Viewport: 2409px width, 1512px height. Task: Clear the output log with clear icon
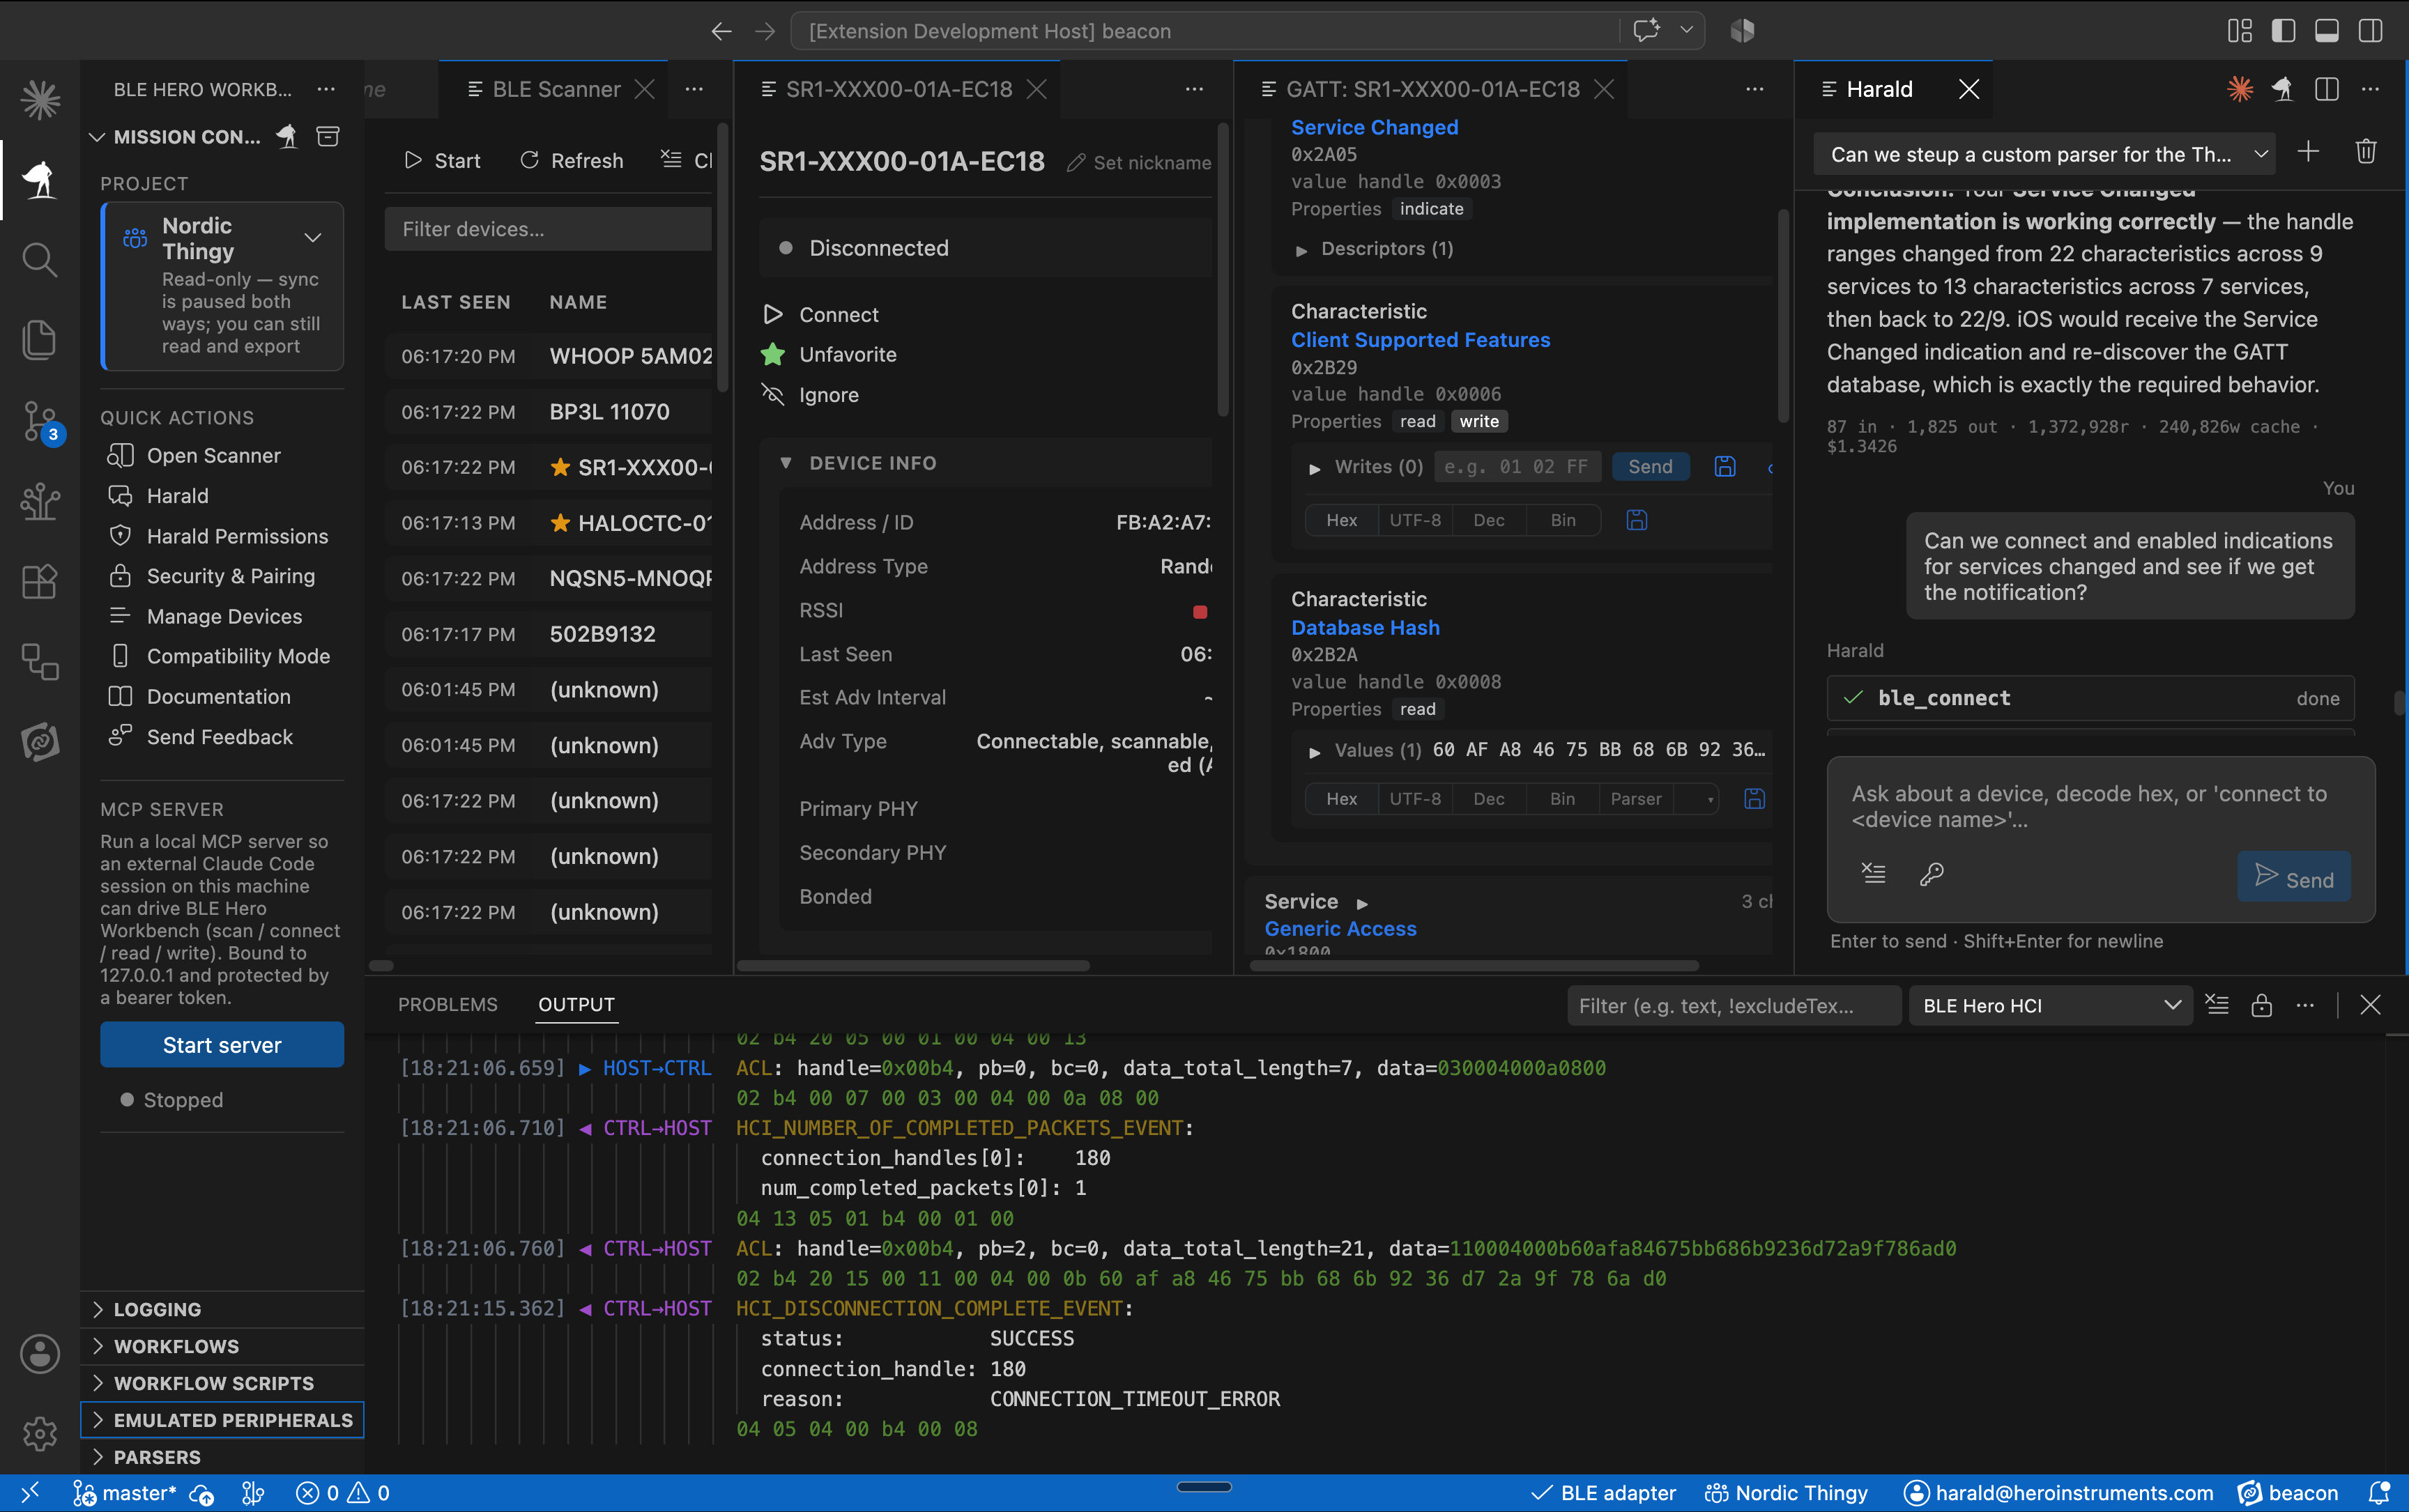(2217, 1005)
